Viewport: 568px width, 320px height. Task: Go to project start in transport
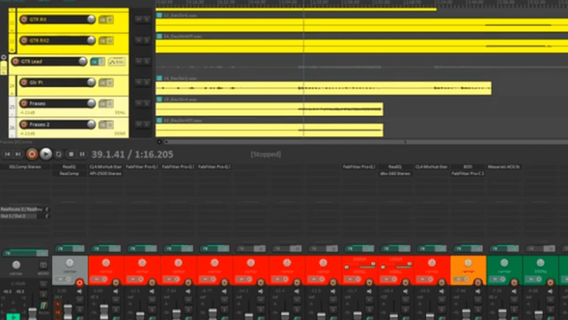point(7,154)
